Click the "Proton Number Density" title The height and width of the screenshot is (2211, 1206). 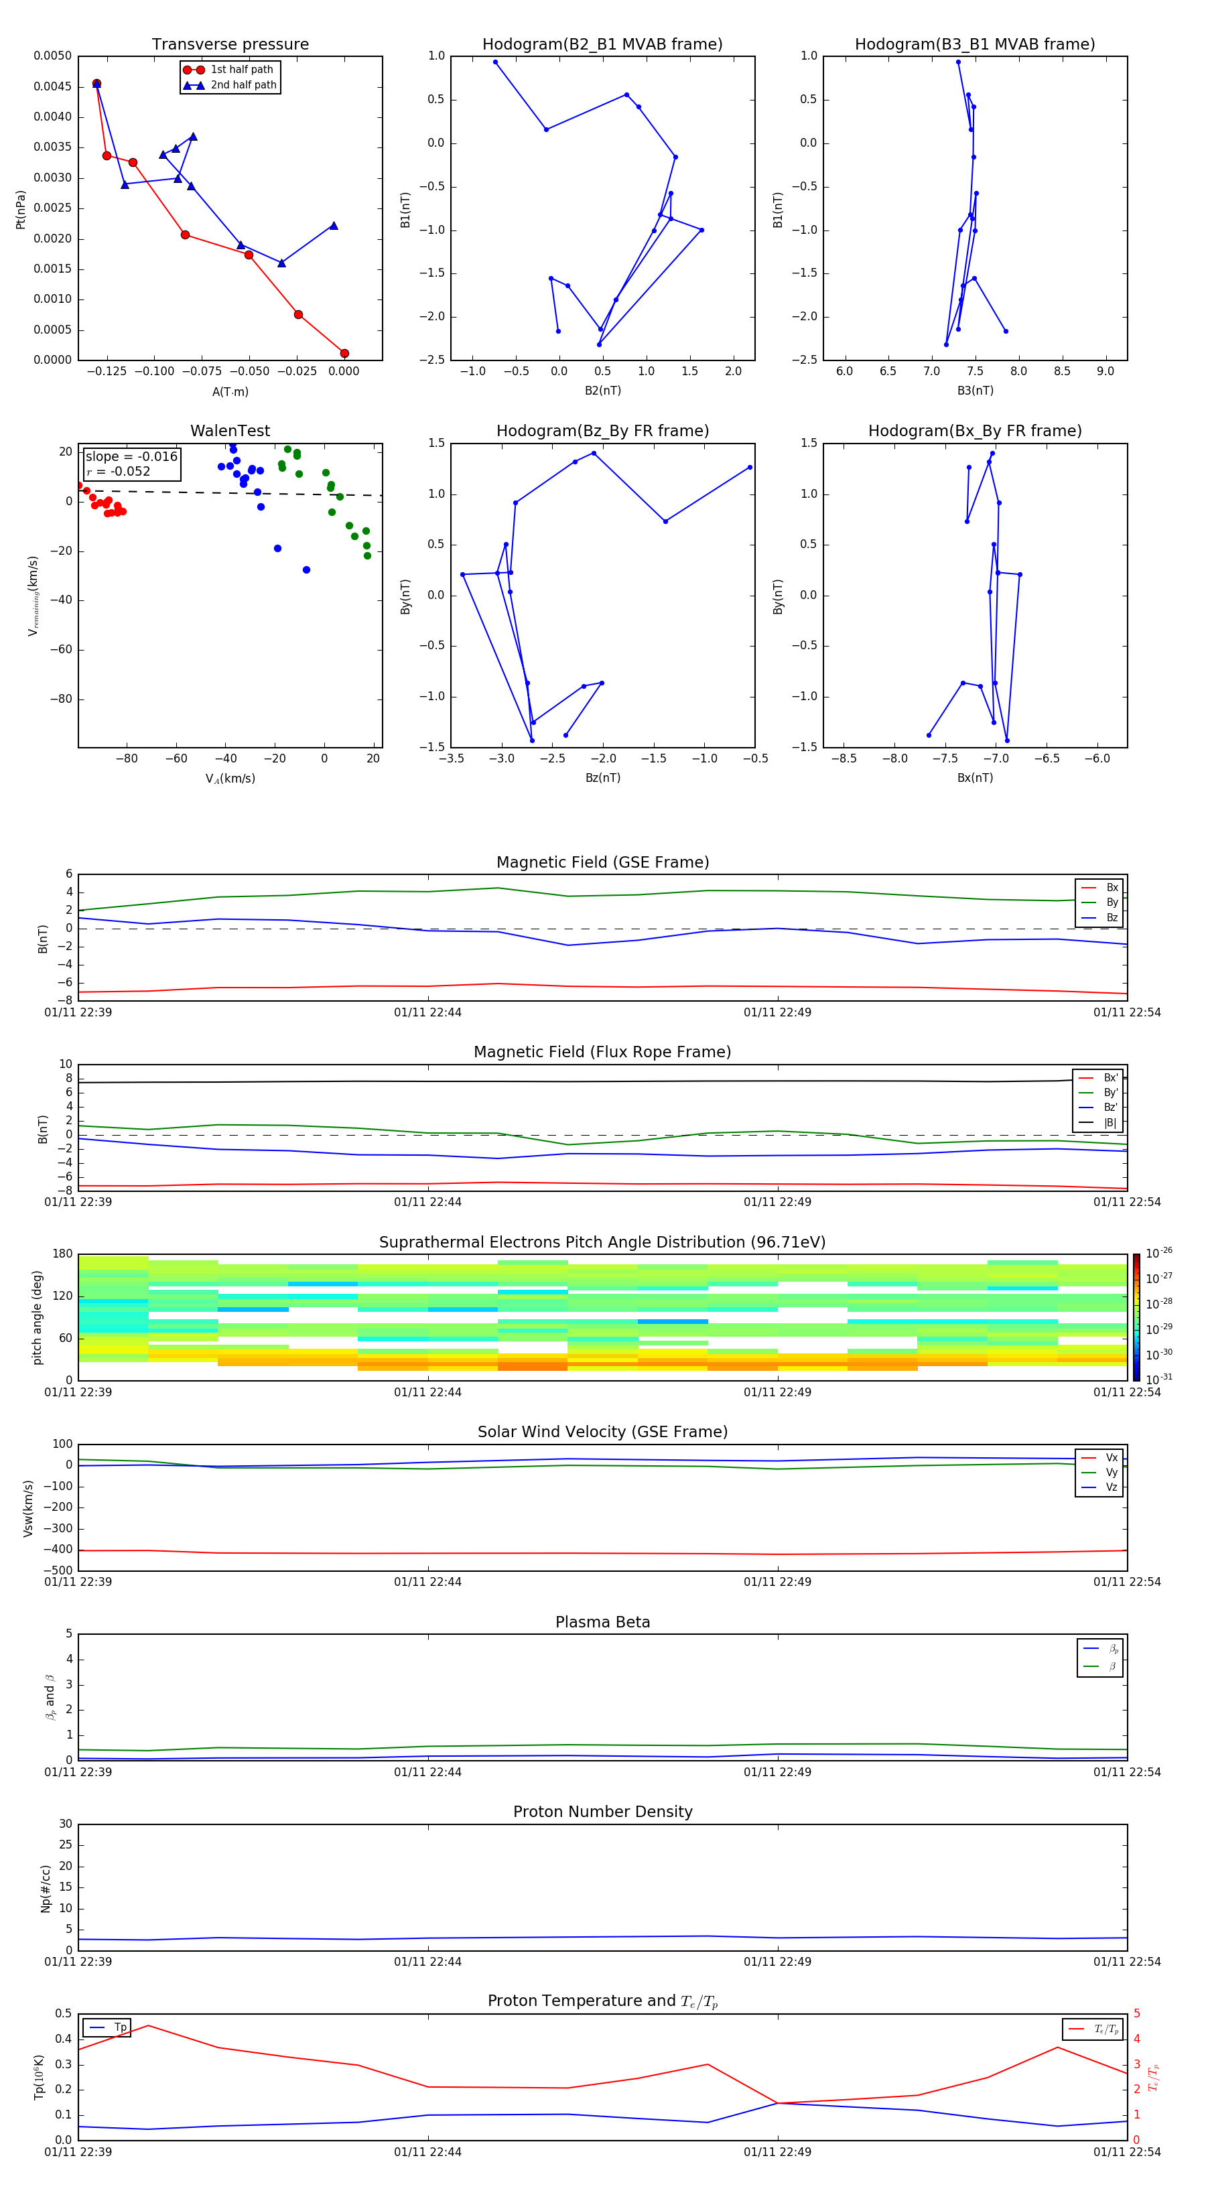[x=602, y=1812]
